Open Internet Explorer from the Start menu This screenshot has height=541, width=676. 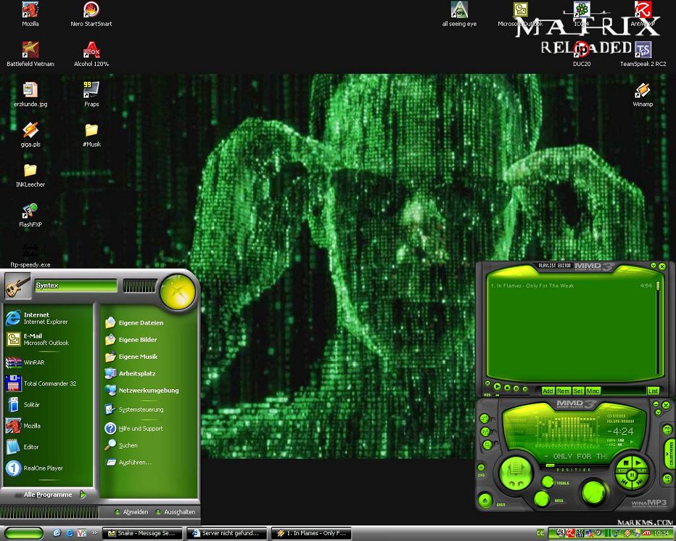[x=48, y=318]
